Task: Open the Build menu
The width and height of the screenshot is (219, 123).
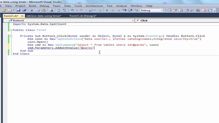Action: [x=33, y=6]
